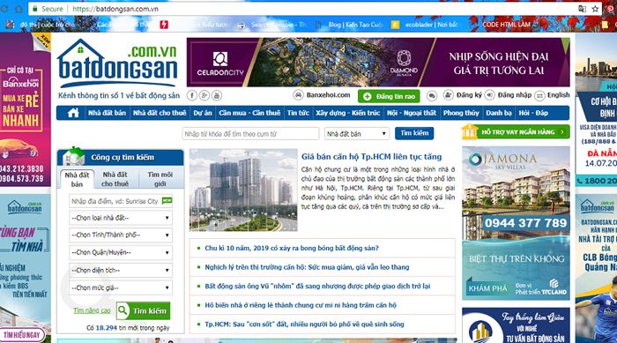The width and height of the screenshot is (617, 343).
Task: Open the Nhà đất bán category dropdown
Action: [356, 133]
